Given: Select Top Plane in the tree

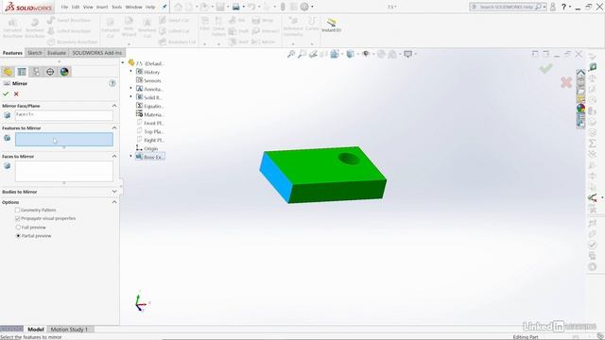Looking at the screenshot, I should pos(150,131).
